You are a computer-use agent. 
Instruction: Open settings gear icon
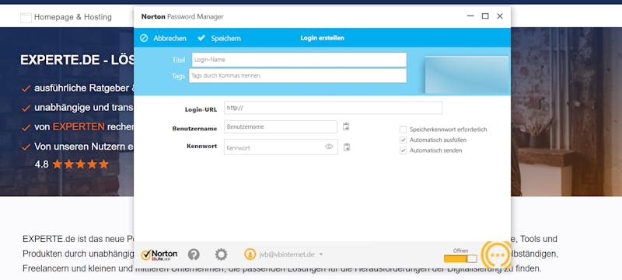click(221, 254)
